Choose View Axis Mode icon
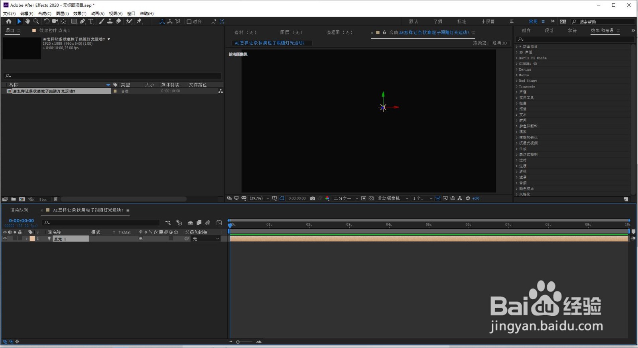This screenshot has height=348, width=638. coord(177,21)
